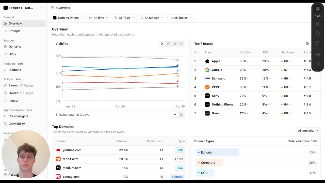Open the youtube.com domain row
The height and width of the screenshot is (183, 325).
120,150
